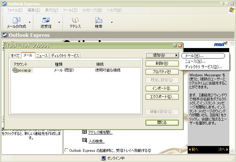Click the Outlook Express icon in the folder banner
Image resolution: width=236 pixels, height=162 pixels.
pos(5,35)
